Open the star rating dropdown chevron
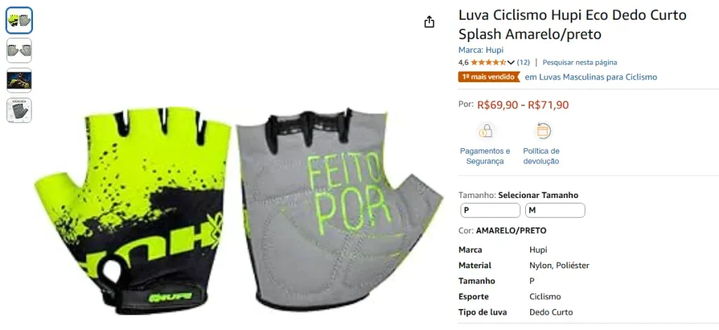The height and width of the screenshot is (330, 719). pos(511,62)
